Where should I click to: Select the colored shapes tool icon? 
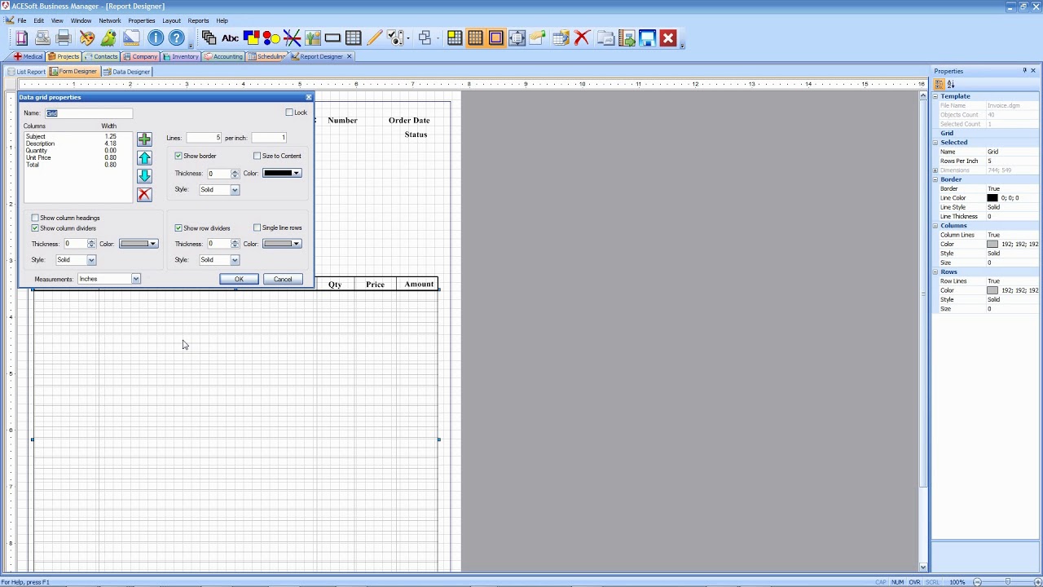[x=251, y=38]
